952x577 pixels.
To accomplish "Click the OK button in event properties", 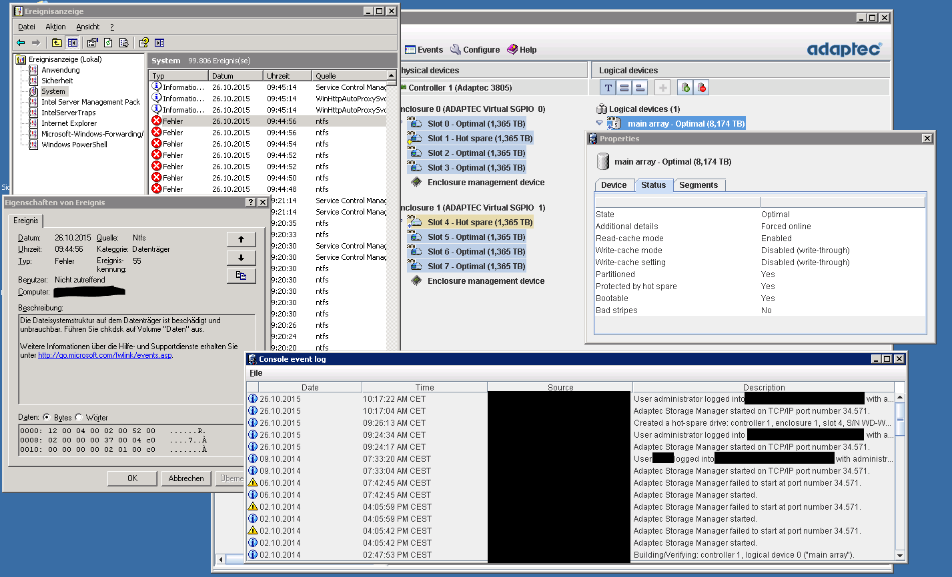I will (133, 478).
